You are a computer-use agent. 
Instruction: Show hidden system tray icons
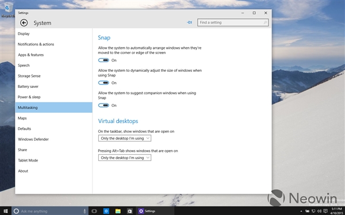click(x=301, y=211)
